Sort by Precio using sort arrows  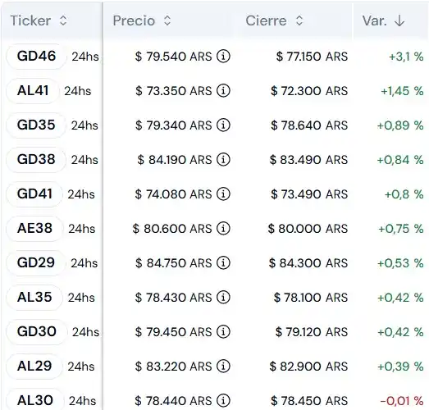coord(167,20)
